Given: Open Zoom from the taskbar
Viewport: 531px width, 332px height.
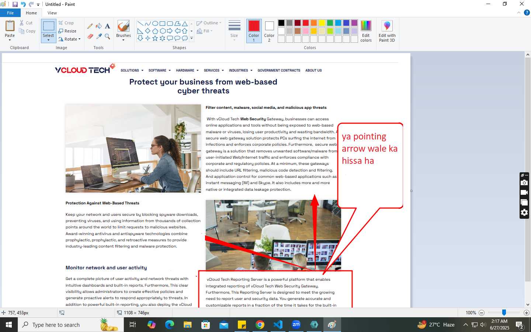Looking at the screenshot, I should coord(296,325).
